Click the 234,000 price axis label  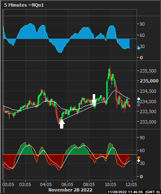tap(148, 102)
